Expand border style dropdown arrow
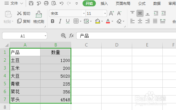 tap(80, 21)
